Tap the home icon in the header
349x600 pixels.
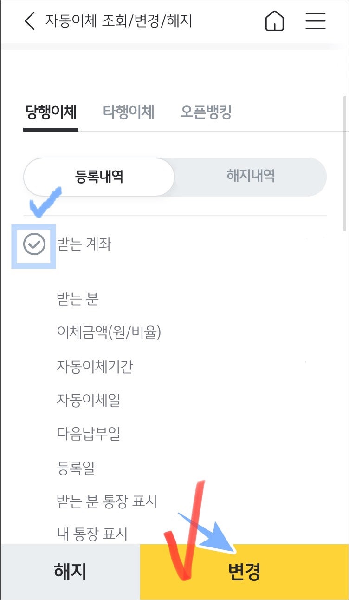click(276, 21)
